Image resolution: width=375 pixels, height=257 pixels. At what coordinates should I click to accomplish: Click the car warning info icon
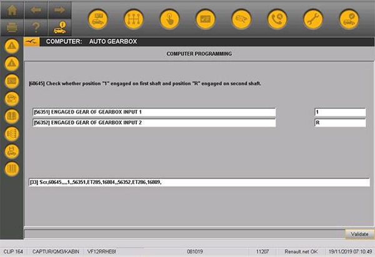(59, 27)
